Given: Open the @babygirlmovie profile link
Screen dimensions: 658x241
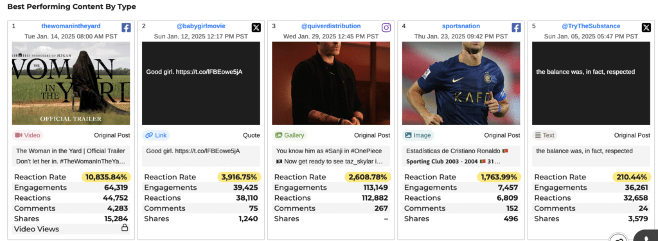Looking at the screenshot, I should pos(201,26).
